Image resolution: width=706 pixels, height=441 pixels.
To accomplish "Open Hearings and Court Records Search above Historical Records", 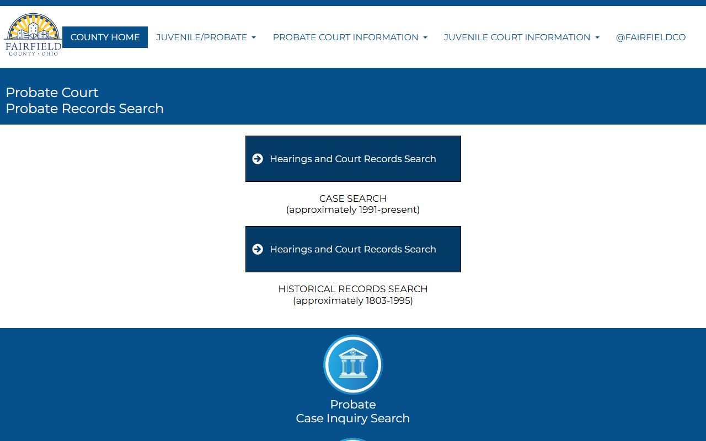I will click(353, 249).
